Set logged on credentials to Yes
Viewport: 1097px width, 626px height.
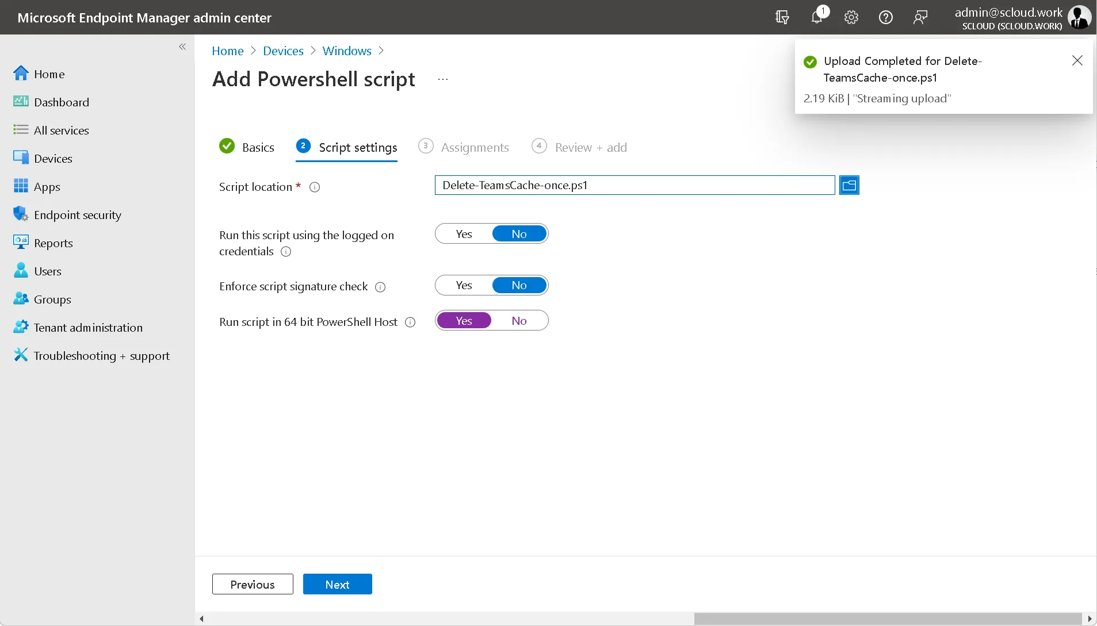464,234
